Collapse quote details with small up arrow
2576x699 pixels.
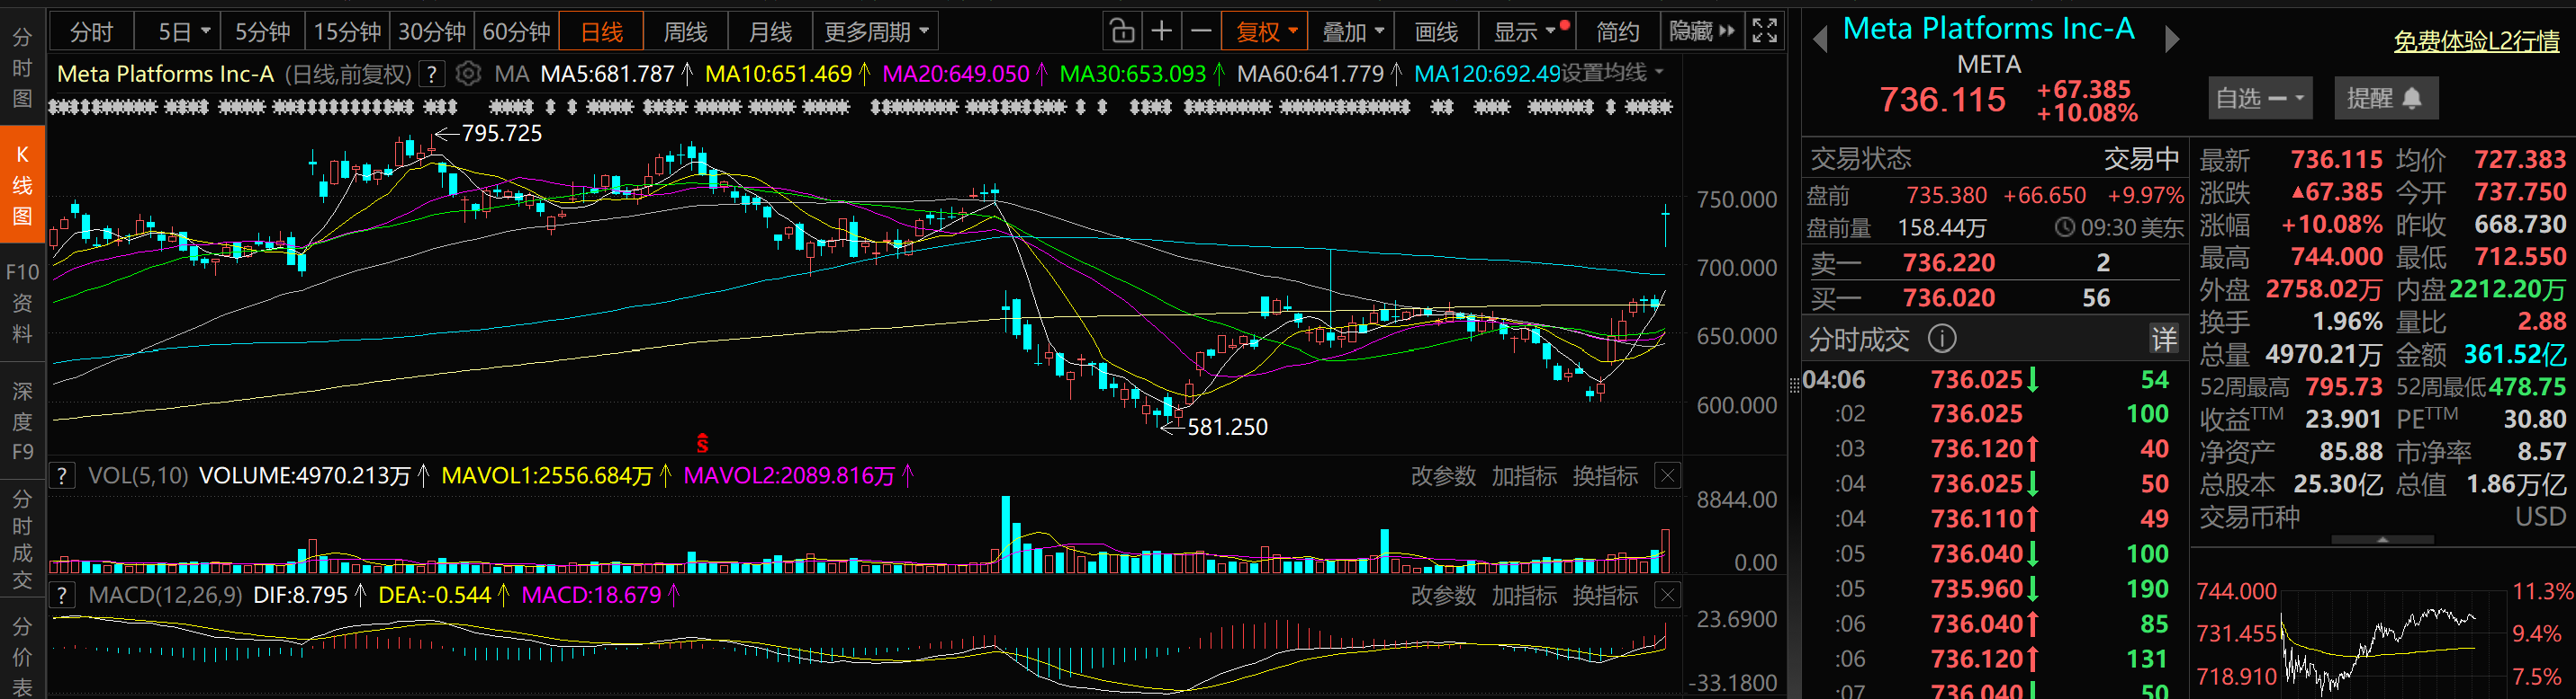click(x=2382, y=539)
